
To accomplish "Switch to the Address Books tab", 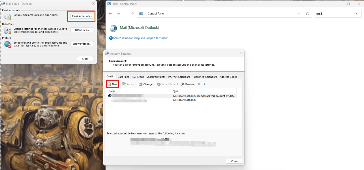I will click(228, 77).
